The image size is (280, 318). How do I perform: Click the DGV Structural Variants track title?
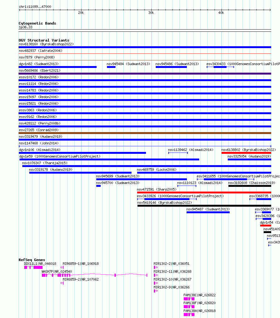[44, 40]
